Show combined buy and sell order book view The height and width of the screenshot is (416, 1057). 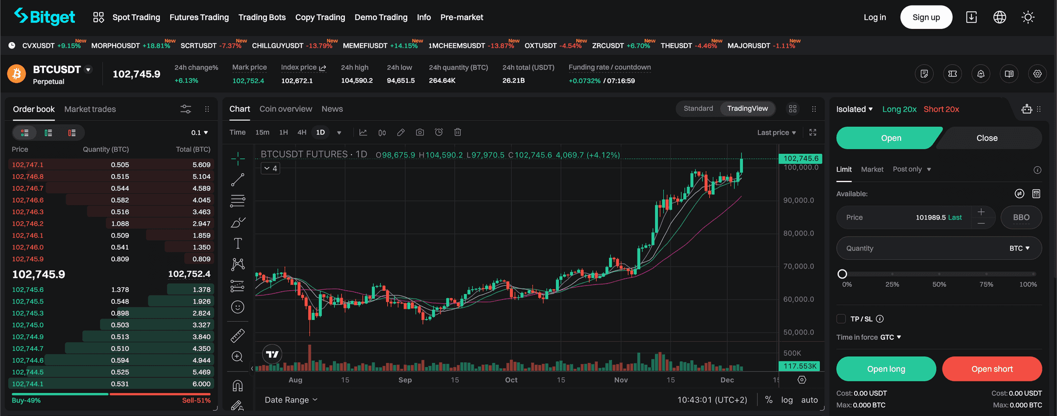(25, 133)
